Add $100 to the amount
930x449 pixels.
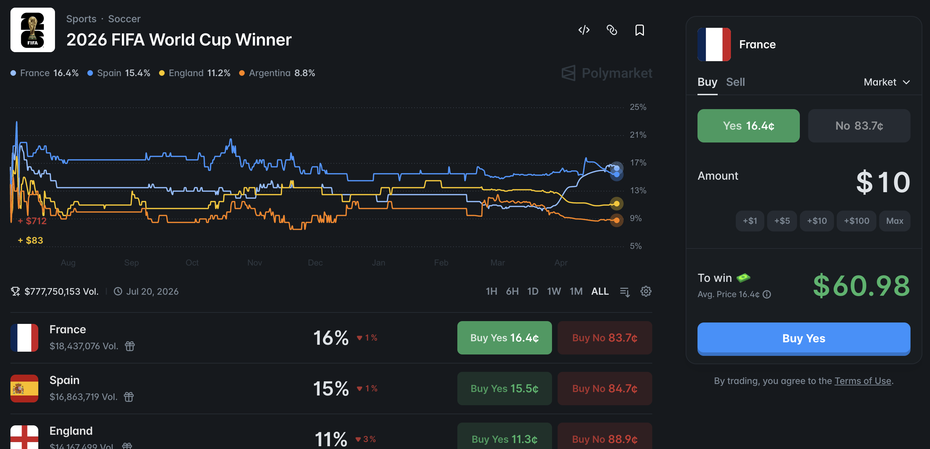coord(856,221)
